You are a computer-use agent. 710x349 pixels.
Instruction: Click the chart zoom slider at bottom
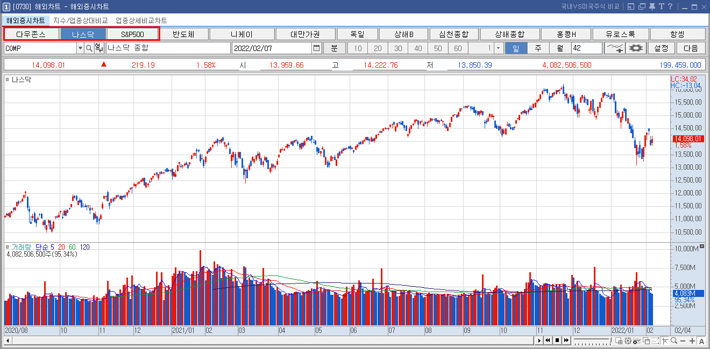[592, 341]
